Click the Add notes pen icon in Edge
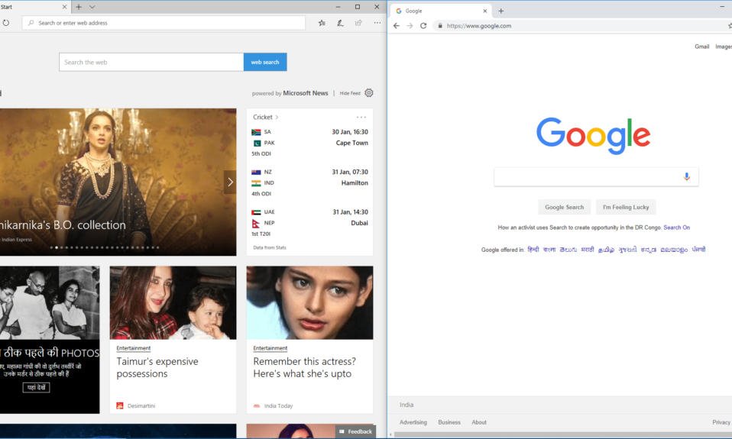This screenshot has width=732, height=439. 341,23
